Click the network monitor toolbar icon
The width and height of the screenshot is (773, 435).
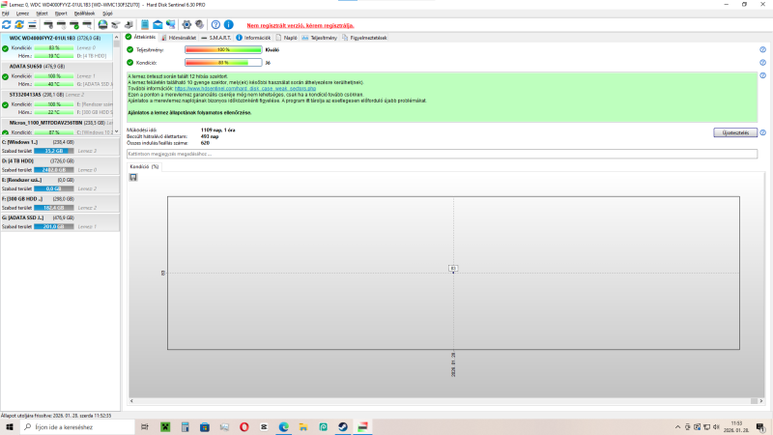[171, 25]
